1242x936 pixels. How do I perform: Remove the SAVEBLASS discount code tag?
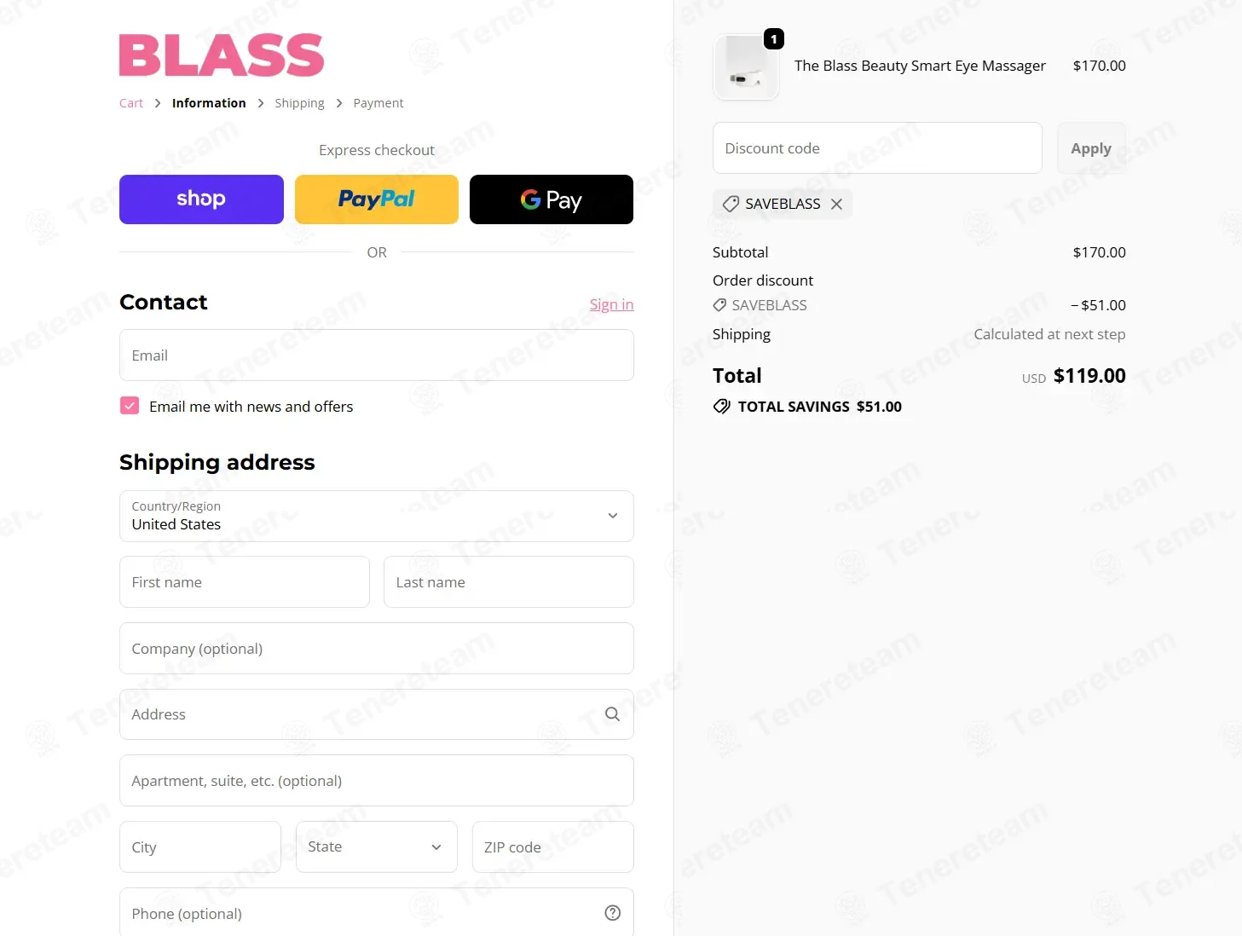click(836, 204)
